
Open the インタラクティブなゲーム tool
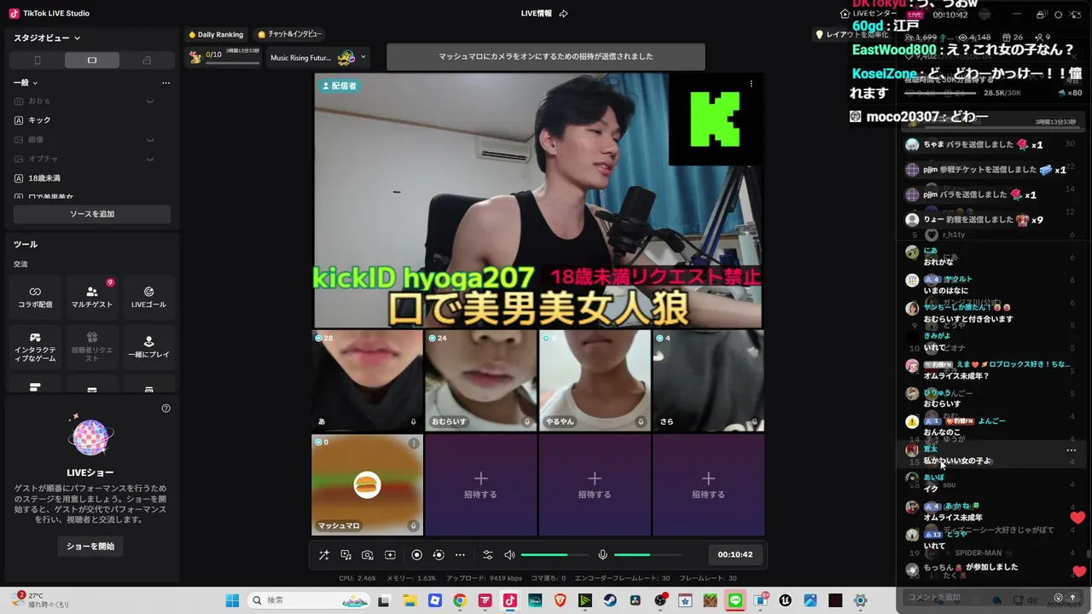(35, 347)
